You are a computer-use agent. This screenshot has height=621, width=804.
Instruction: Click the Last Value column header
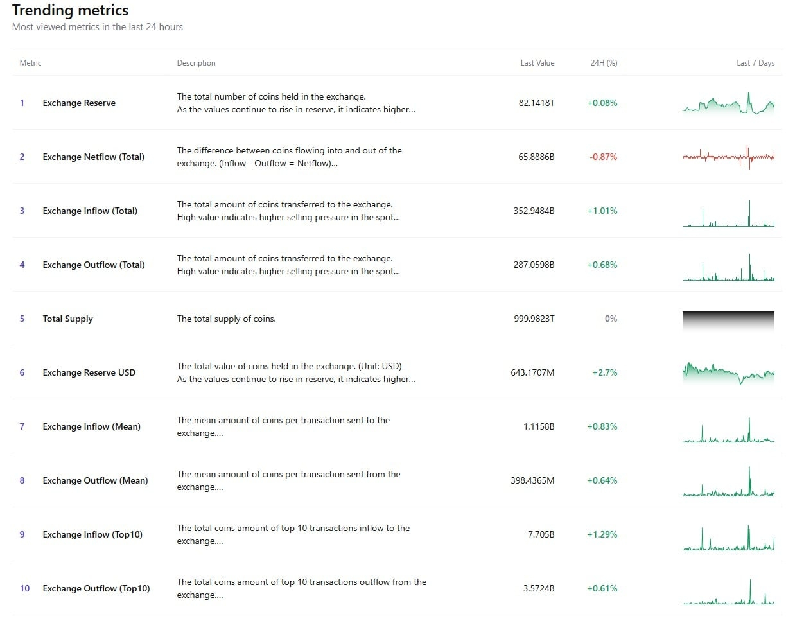[x=537, y=63]
